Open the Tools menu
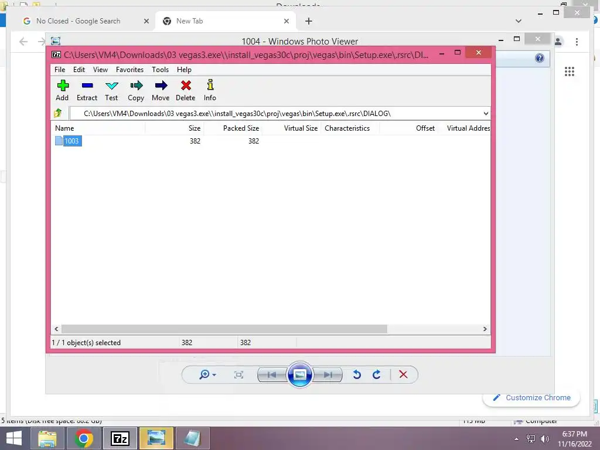600x450 pixels. pyautogui.click(x=160, y=70)
